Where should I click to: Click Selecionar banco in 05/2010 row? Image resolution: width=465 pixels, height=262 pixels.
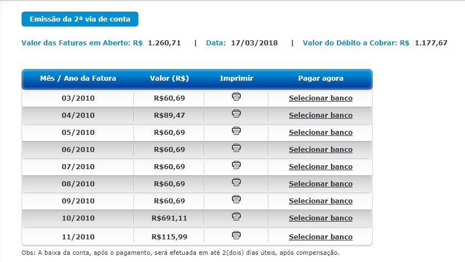(x=321, y=133)
